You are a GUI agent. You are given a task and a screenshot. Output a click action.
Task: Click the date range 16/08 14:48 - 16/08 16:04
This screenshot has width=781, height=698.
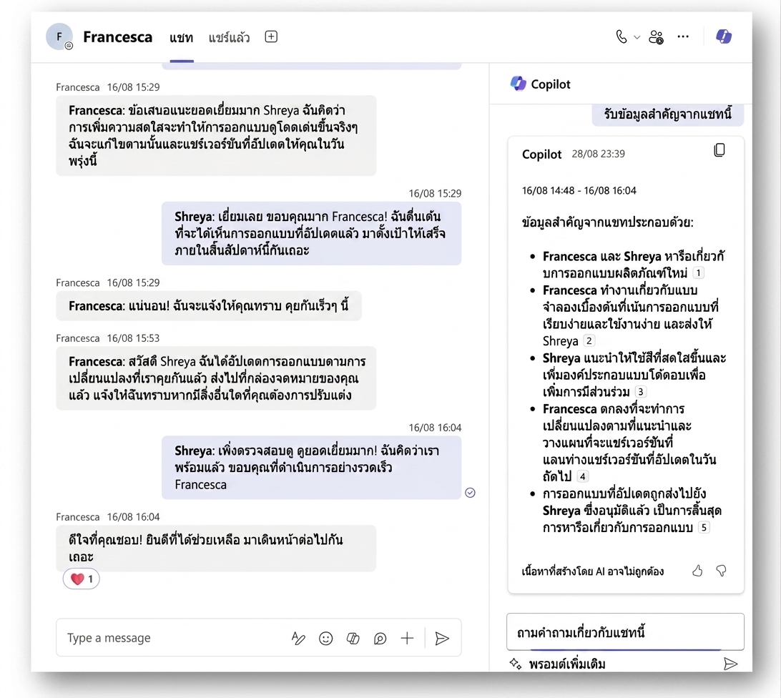pos(579,190)
